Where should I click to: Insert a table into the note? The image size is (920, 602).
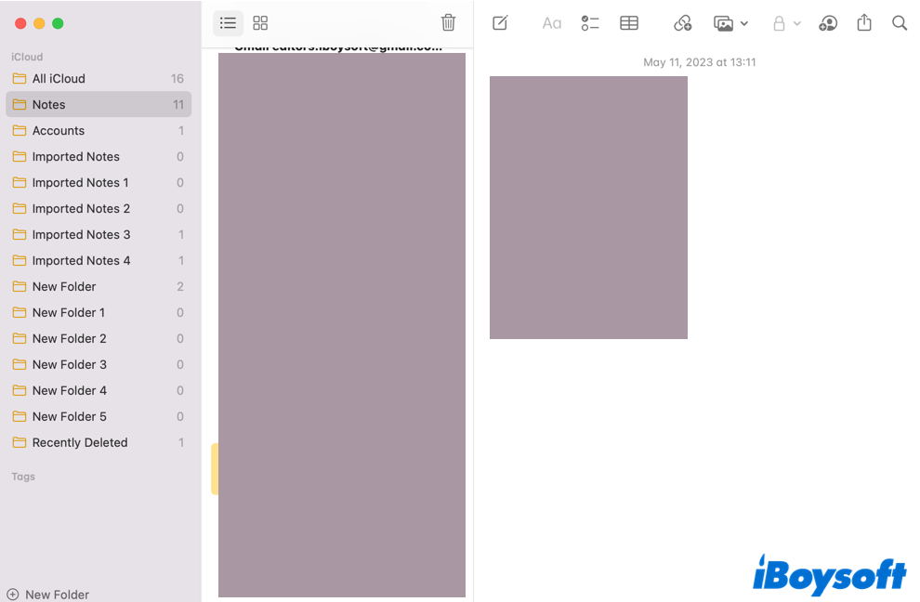coord(629,23)
